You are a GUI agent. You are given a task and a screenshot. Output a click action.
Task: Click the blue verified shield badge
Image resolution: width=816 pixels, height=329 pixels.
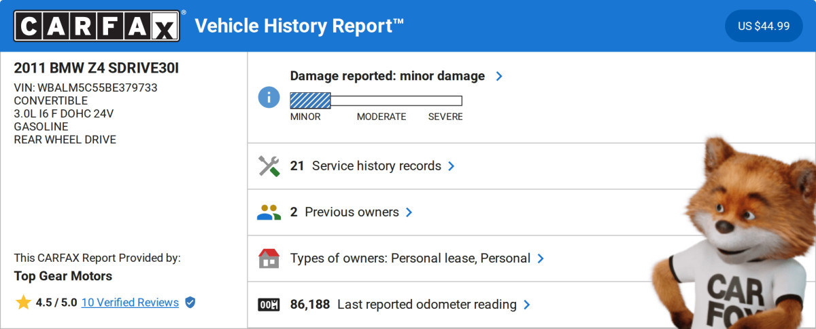(190, 303)
